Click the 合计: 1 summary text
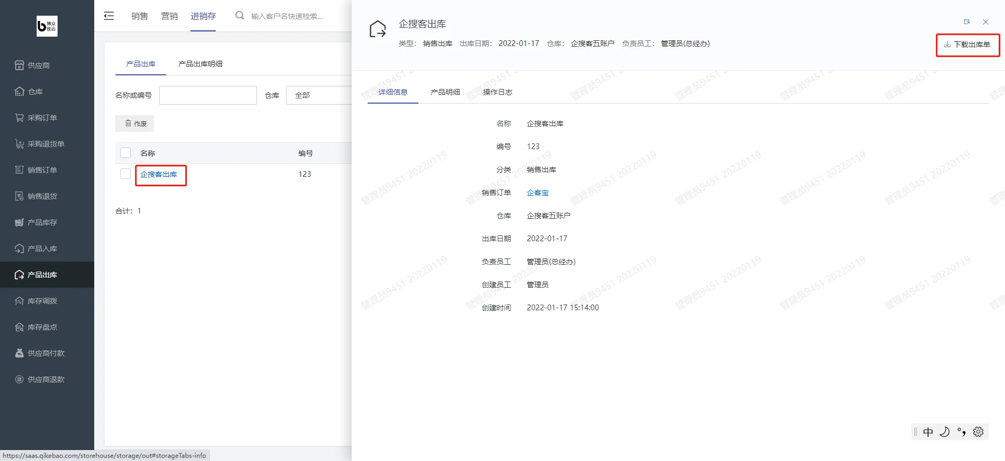Viewport: 1005px width, 461px height. (x=128, y=211)
